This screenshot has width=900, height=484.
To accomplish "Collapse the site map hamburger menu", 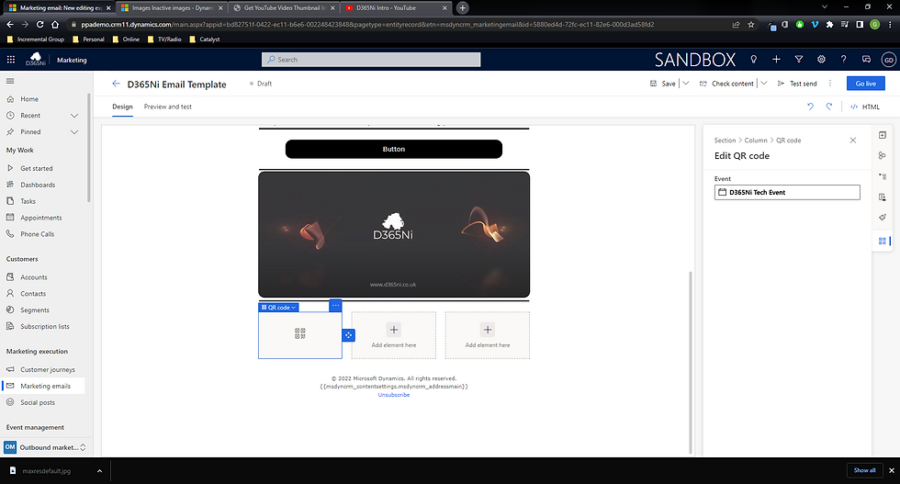I will 10,81.
